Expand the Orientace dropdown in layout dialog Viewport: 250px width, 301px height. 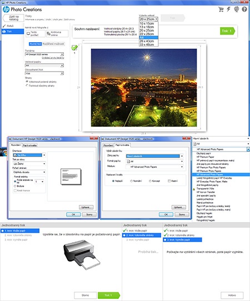point(29,155)
